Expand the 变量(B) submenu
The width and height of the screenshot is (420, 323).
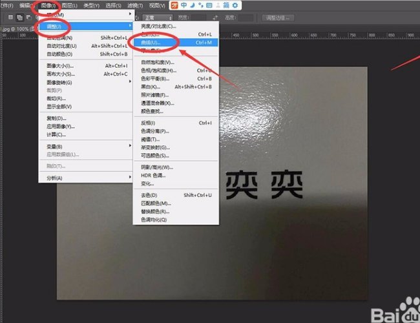click(86, 147)
